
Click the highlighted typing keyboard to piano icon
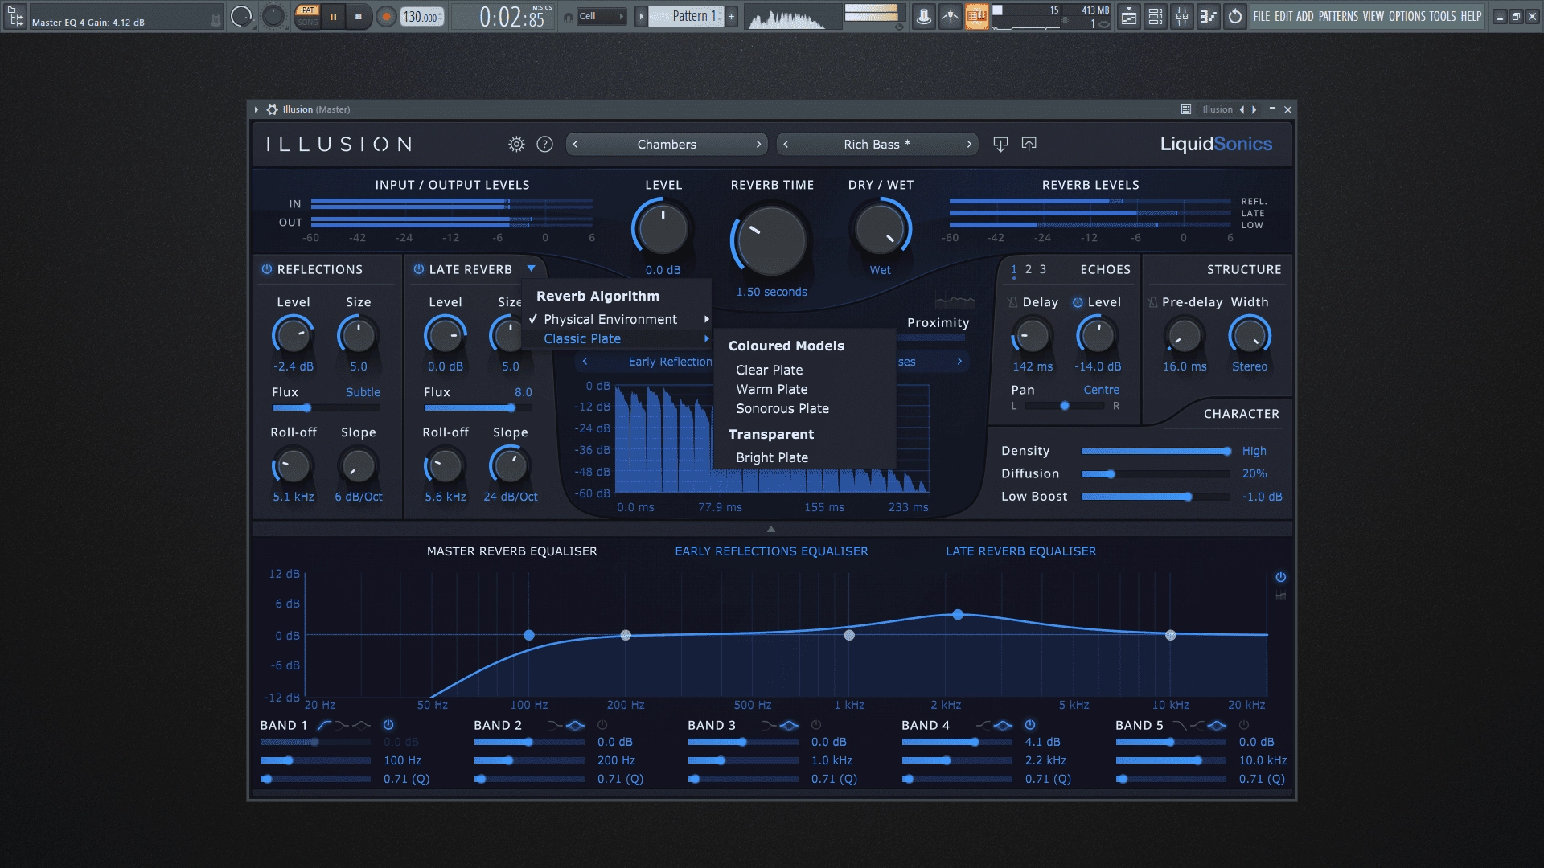tap(976, 16)
